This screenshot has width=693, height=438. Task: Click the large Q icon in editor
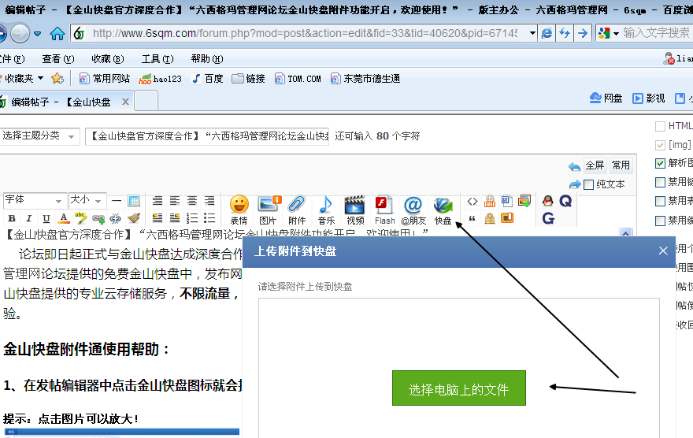[x=565, y=201]
